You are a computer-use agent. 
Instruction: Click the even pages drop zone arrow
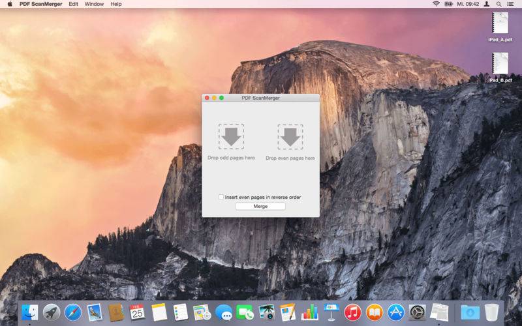tap(290, 137)
